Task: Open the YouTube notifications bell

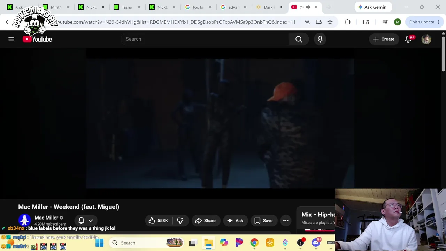Action: pos(408,39)
